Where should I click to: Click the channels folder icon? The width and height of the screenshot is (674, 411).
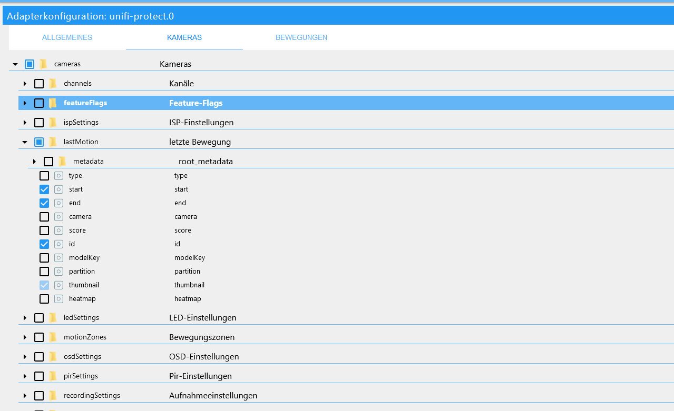pyautogui.click(x=53, y=84)
